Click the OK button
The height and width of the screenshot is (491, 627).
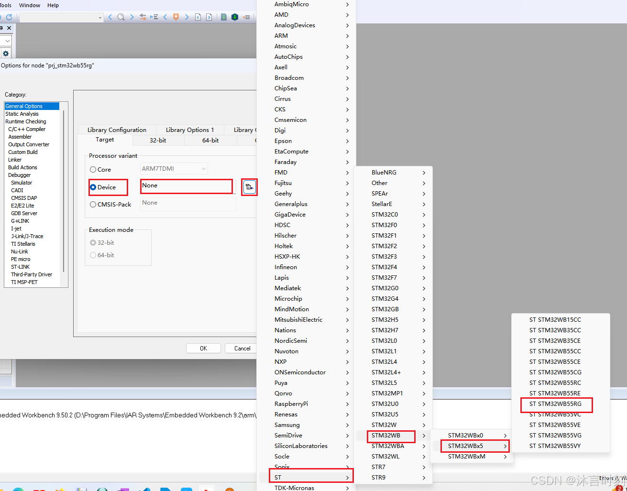[x=203, y=349]
